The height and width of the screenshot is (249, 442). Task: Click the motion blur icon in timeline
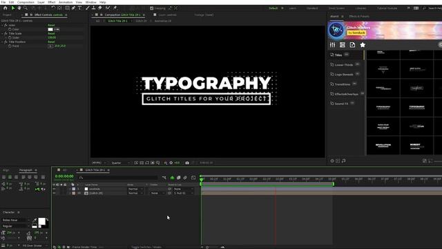[x=185, y=178]
